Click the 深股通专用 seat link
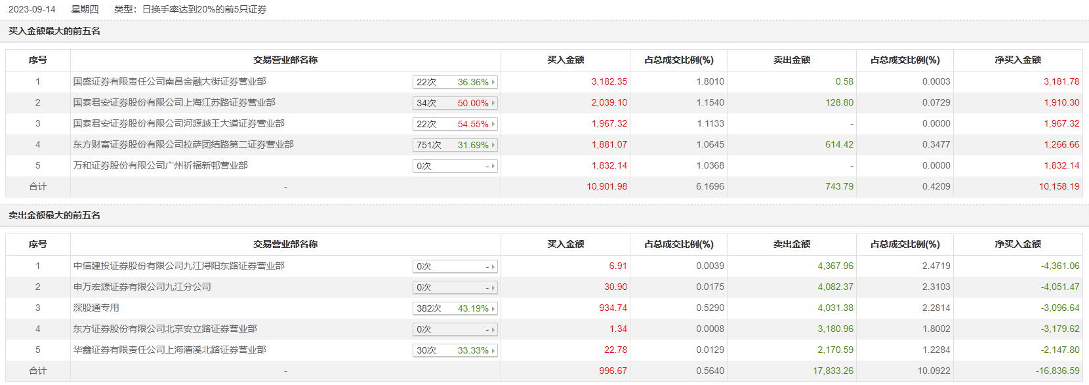 (96, 308)
